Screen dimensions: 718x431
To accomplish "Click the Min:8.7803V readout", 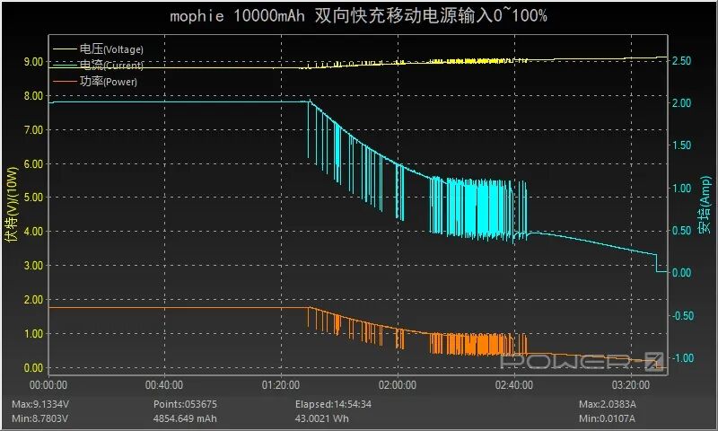I will tap(39, 418).
